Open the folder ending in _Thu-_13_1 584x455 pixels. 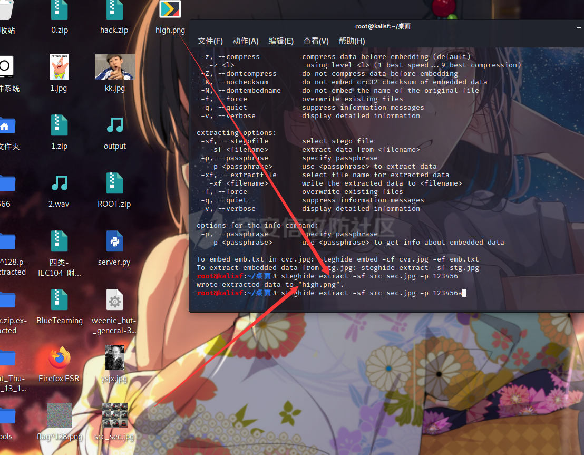pyautogui.click(x=7, y=358)
